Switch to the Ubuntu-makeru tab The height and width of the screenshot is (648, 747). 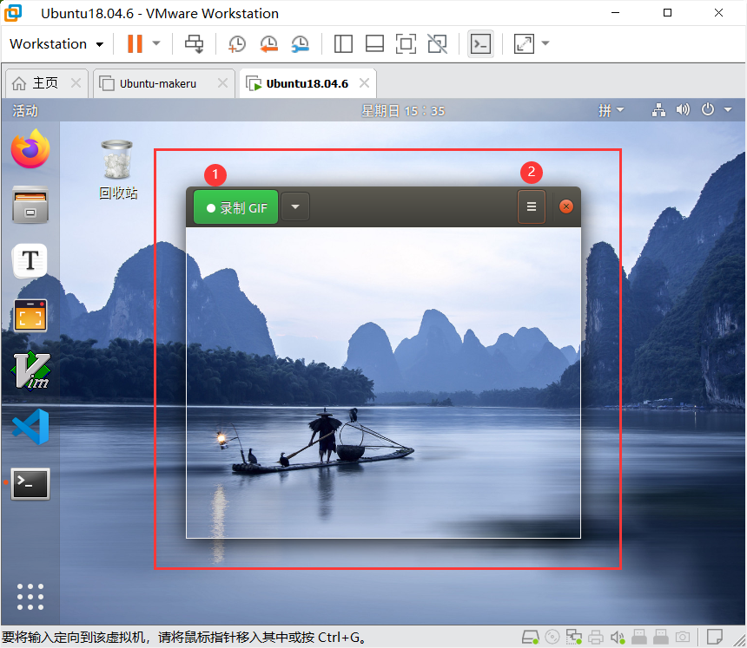(x=157, y=83)
